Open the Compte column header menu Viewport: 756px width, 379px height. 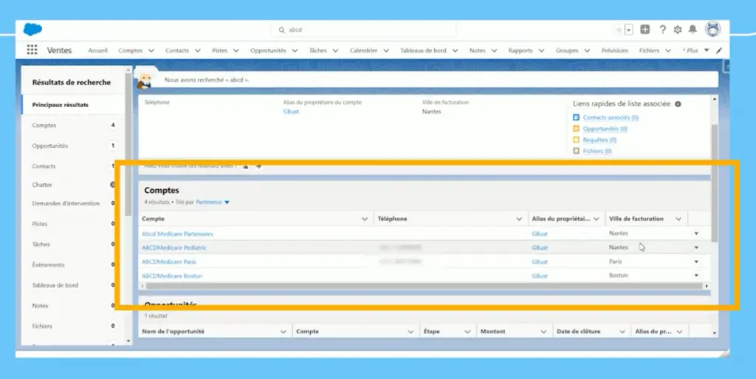coord(365,219)
